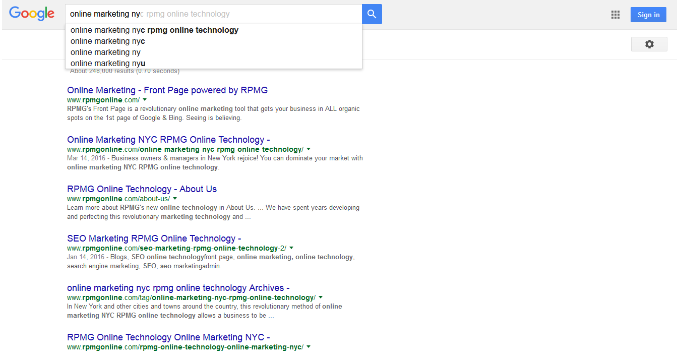Expand arrow beside seo-marketing-rpmg-online-technology-2 URL
The width and height of the screenshot is (677, 358).
tap(291, 248)
